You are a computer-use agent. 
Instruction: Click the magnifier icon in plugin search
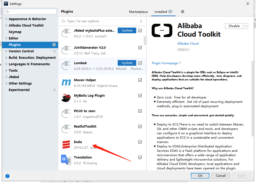point(63,21)
